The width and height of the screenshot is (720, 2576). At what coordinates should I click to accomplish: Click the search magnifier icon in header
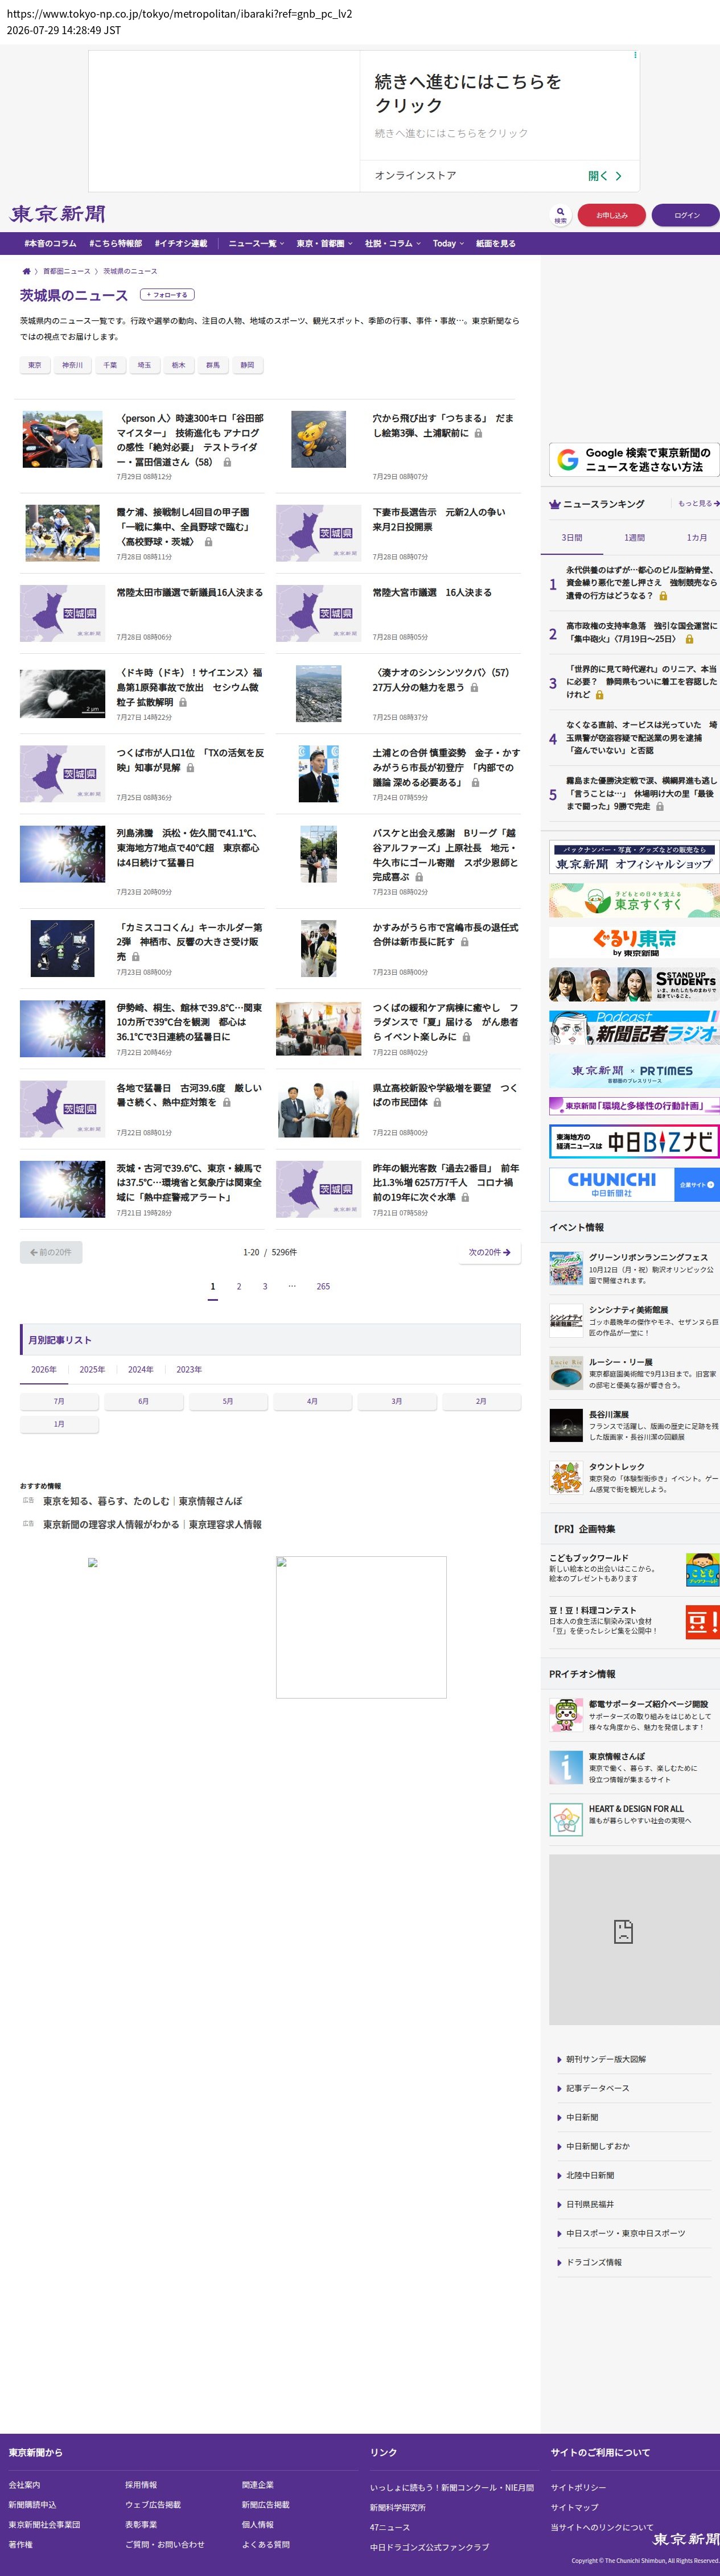(x=560, y=215)
